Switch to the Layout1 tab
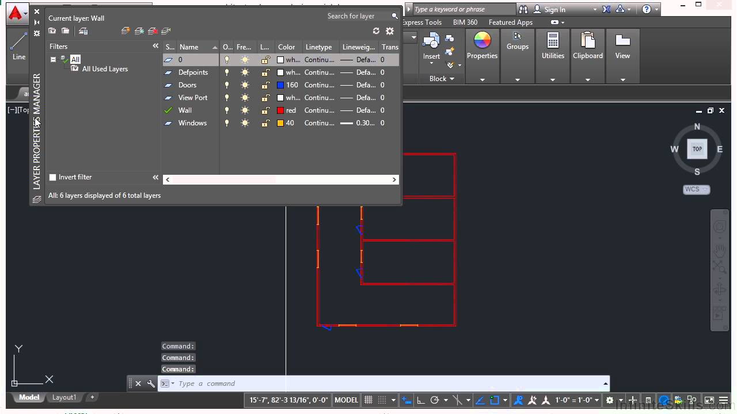737x414 pixels. coord(64,397)
